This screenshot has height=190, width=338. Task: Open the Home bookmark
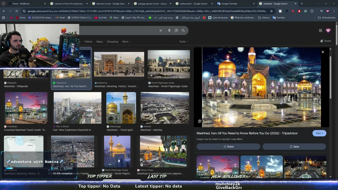click(20, 18)
